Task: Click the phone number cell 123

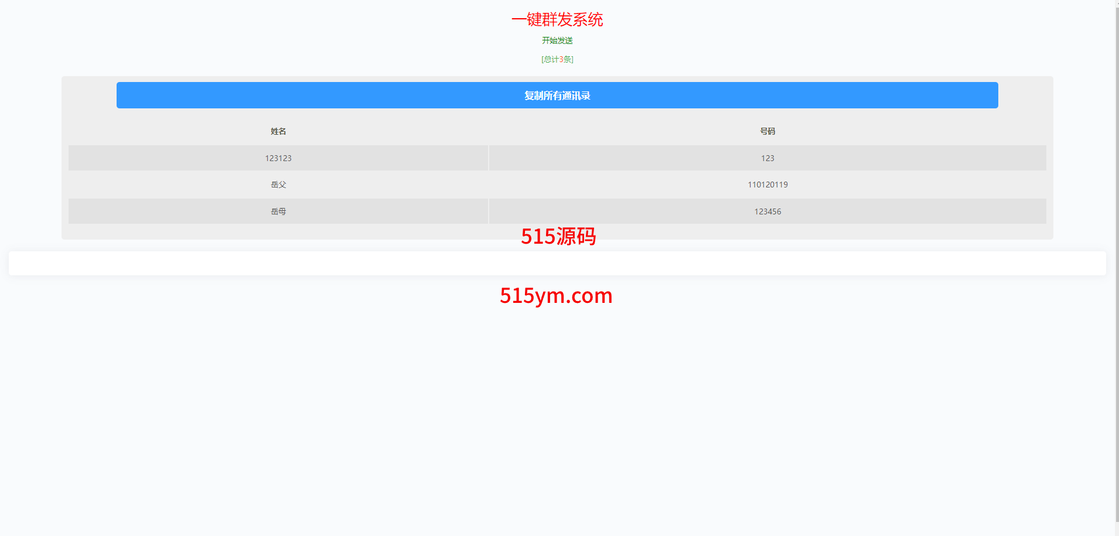Action: coord(767,158)
